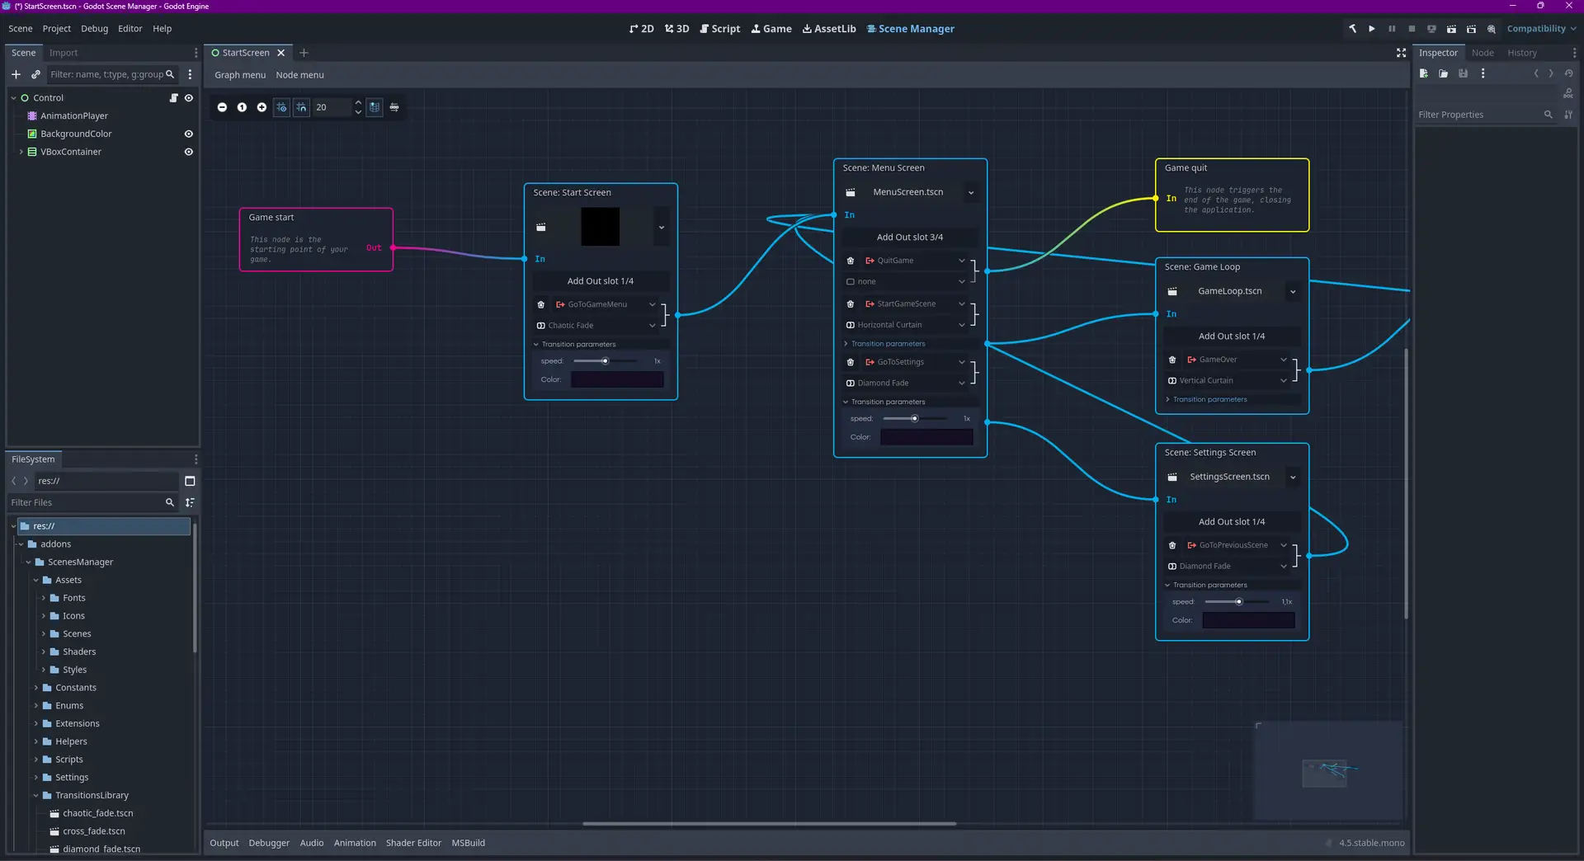Viewport: 1584px width, 861px height.
Task: Delete the QuitGame out slot
Action: point(851,261)
